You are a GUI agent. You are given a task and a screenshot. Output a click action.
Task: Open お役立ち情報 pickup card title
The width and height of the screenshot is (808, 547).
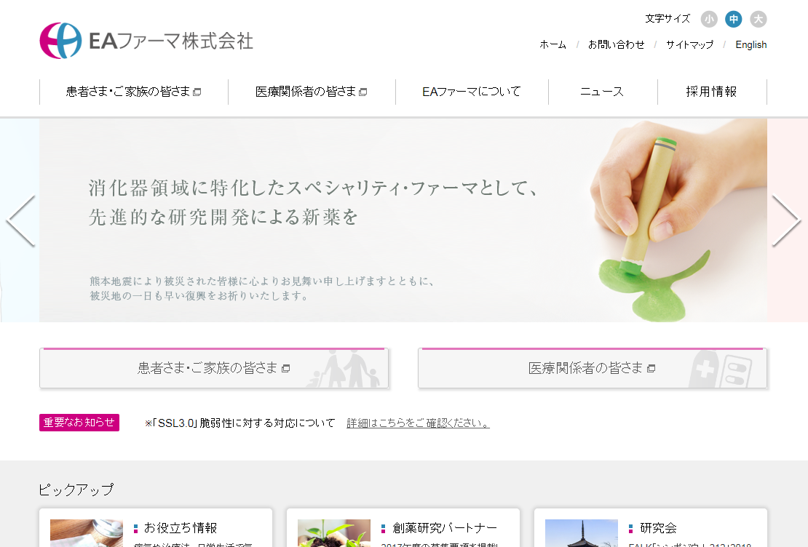click(181, 528)
